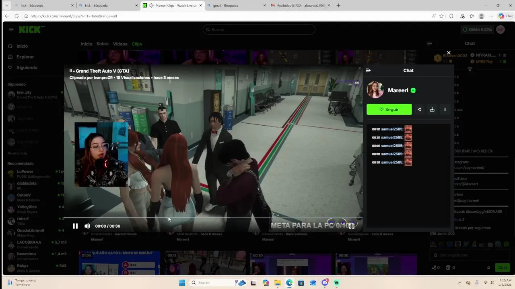This screenshot has width=515, height=289.
Task: Open the user avatar menu on Kick
Action: tap(501, 29)
